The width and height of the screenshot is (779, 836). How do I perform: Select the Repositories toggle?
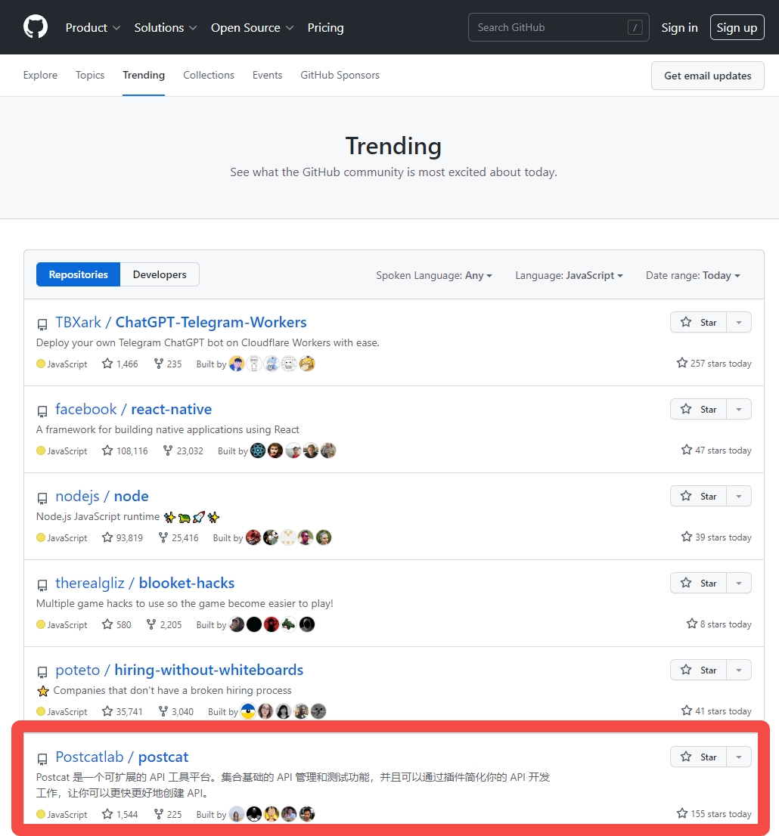click(78, 274)
